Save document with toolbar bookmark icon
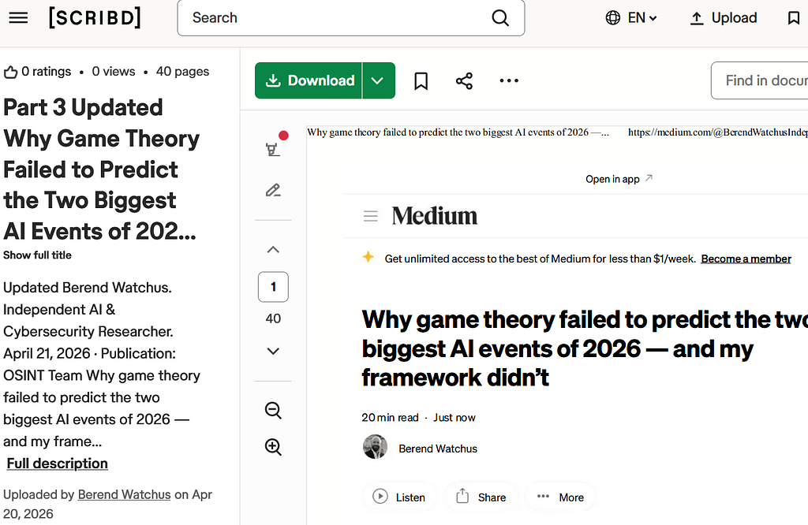Screen dimensions: 808x525 [x=421, y=81]
